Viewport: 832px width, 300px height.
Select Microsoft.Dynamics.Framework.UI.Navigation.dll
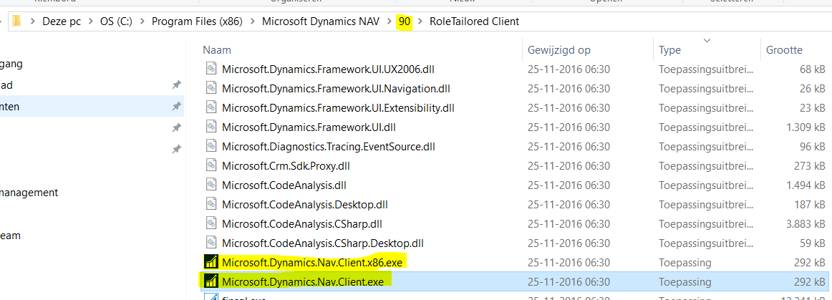tap(337, 88)
